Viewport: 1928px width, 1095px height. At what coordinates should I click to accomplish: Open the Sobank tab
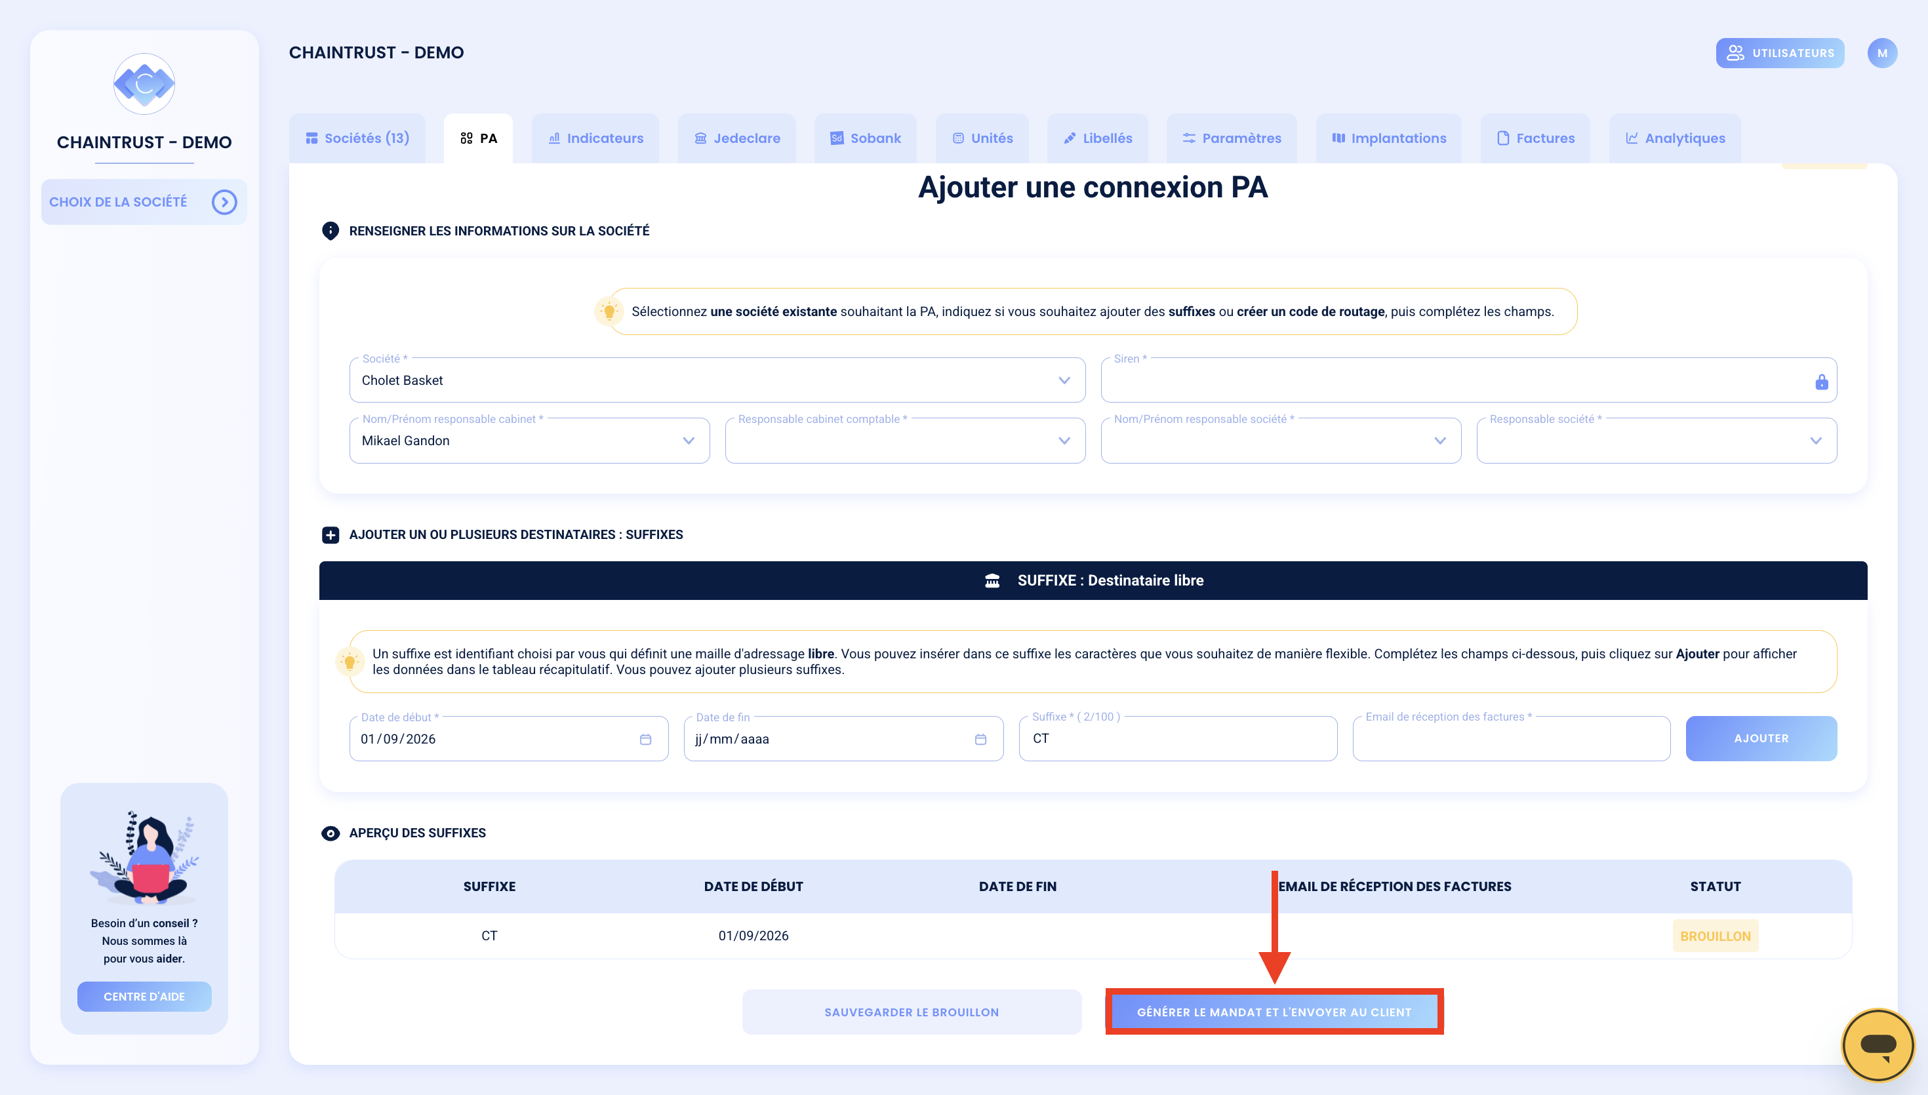866,138
